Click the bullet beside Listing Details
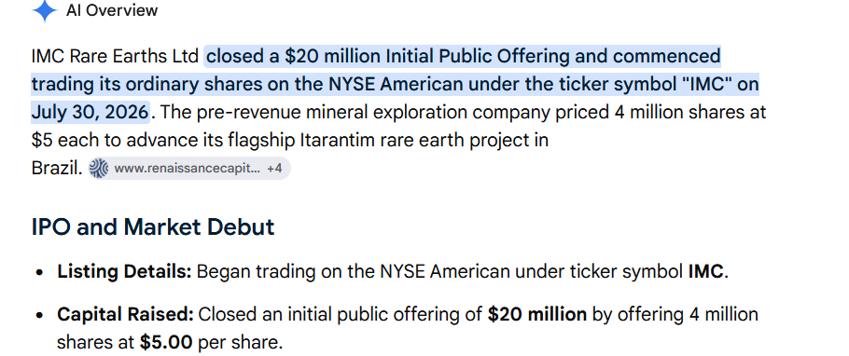The image size is (849, 356). 39,272
